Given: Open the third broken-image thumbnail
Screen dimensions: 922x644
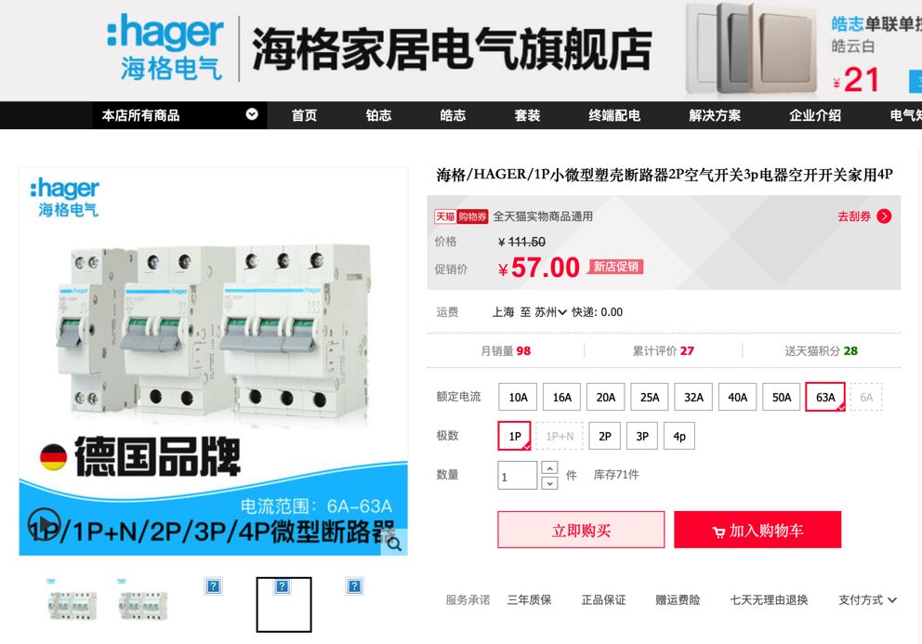Looking at the screenshot, I should [354, 586].
